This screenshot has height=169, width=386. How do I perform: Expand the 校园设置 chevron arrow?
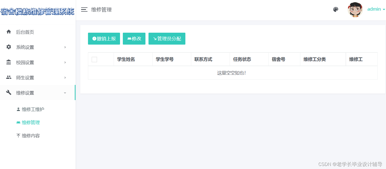coord(65,62)
